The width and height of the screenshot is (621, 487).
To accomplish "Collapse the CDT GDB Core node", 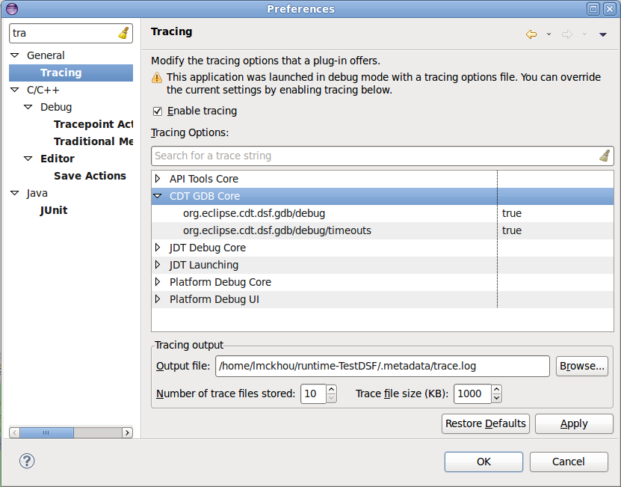I will click(158, 196).
